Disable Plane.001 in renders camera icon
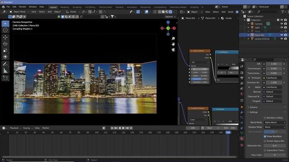Screen dimensions: 289x162 click(285, 35)
